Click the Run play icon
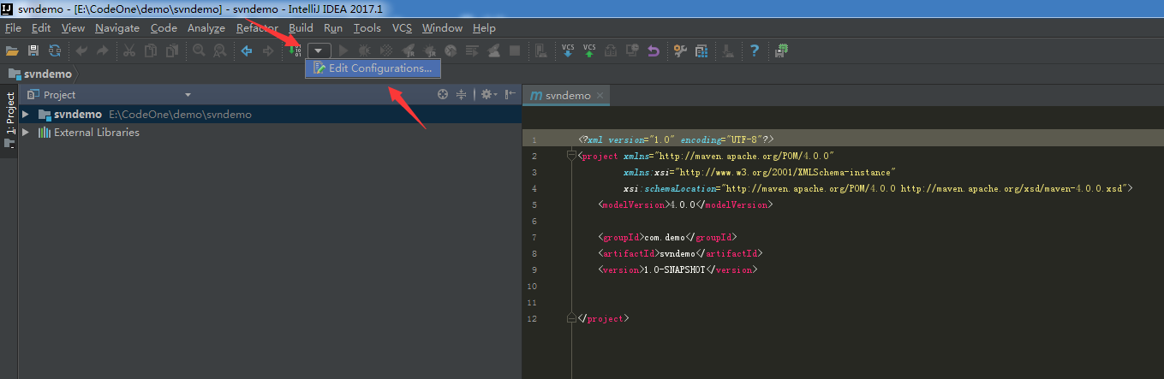 [343, 50]
